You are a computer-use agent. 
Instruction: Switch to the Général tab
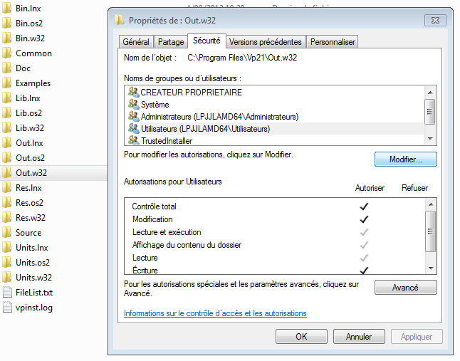click(135, 42)
